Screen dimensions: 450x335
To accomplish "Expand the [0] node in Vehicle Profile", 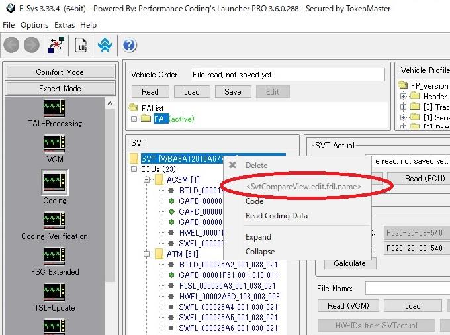I will click(x=403, y=107).
